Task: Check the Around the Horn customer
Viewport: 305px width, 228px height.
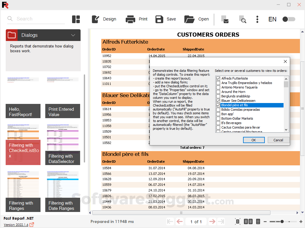Action: point(218,91)
